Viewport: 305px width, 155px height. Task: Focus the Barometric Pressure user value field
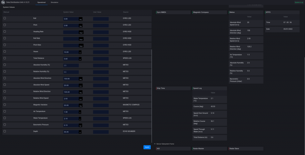click(x=101, y=125)
